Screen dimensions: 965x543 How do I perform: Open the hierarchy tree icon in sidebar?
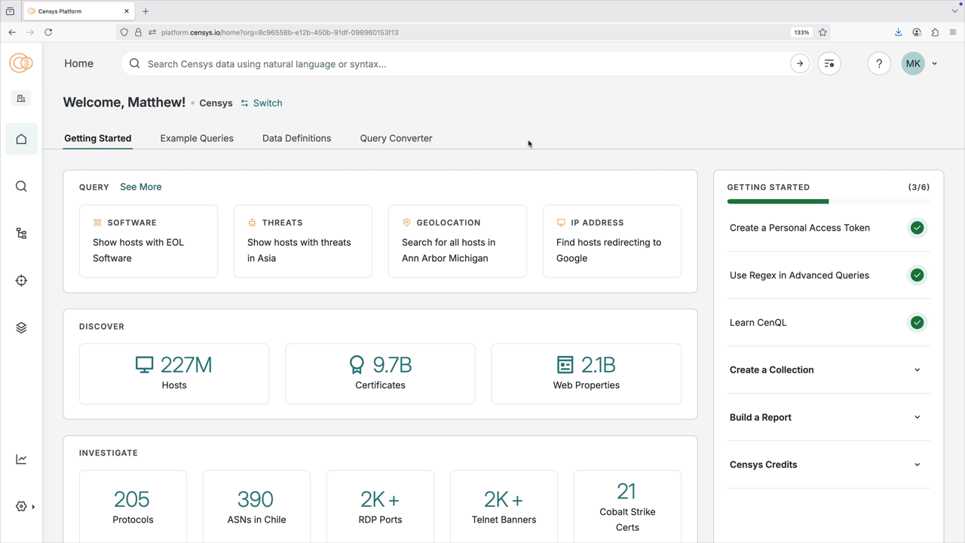[x=21, y=234]
